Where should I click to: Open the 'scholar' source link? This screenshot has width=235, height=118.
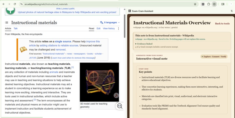click(x=98, y=54)
